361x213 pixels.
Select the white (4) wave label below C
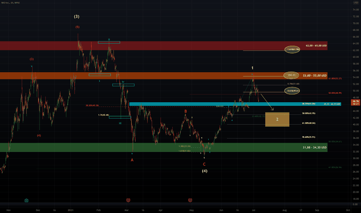[205, 171]
